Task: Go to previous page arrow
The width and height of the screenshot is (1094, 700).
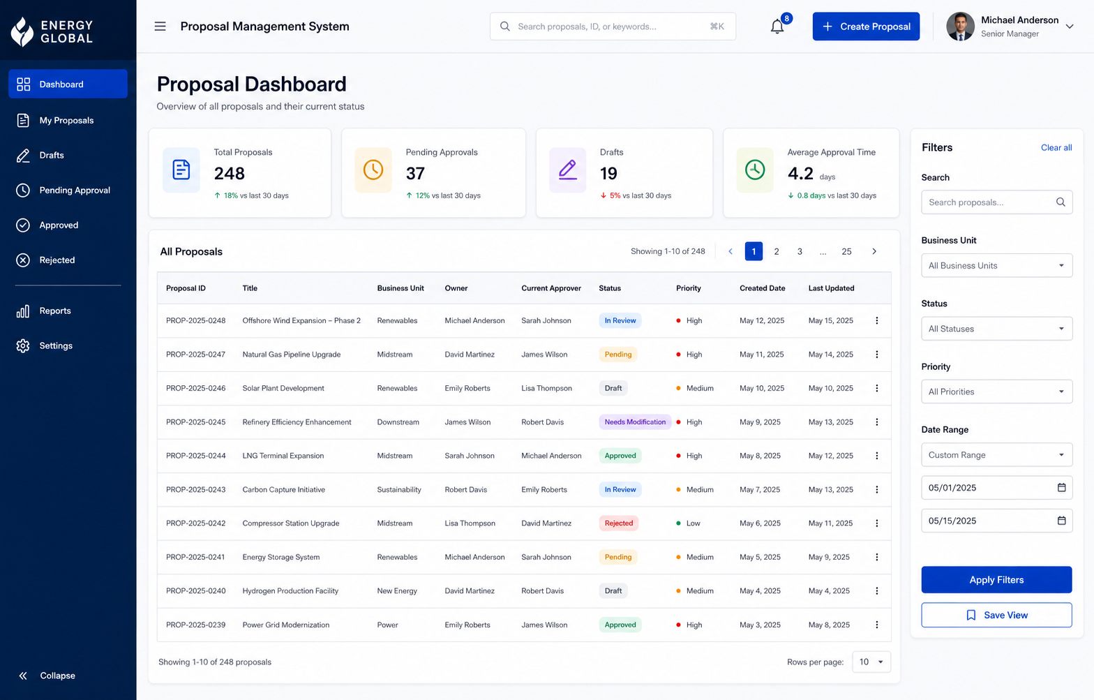Action: (730, 251)
